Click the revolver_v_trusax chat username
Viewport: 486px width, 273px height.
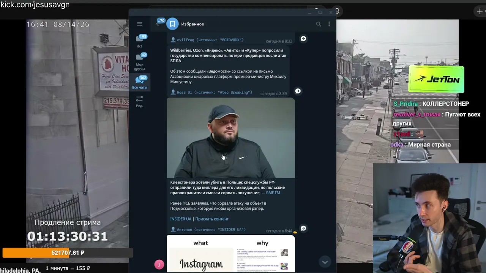coord(417,115)
